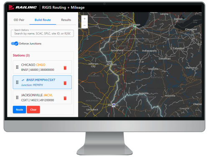209x157 pixels.
Task: Click the Charleston label on the map
Action: coord(191,68)
